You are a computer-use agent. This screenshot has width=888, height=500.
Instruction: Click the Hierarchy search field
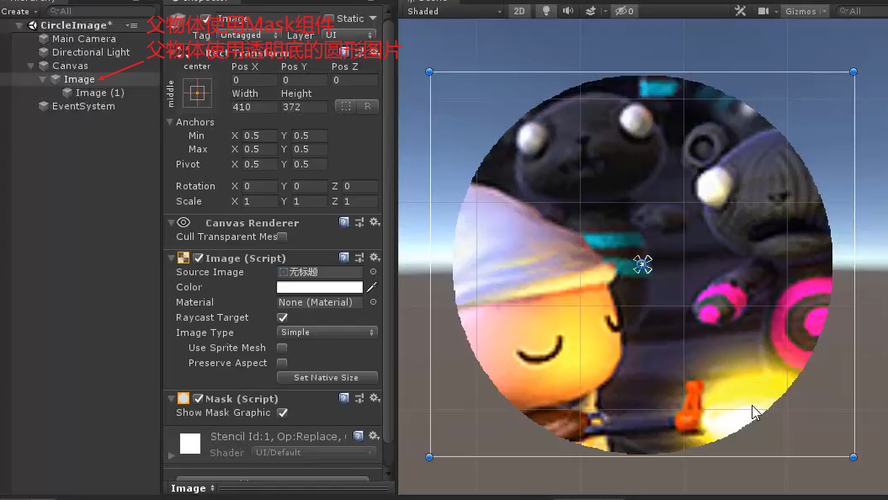[x=101, y=11]
